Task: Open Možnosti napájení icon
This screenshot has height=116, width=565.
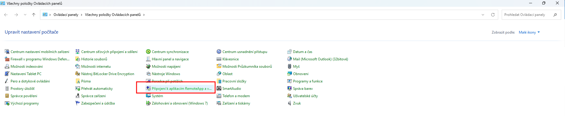Action: pyautogui.click(x=148, y=66)
